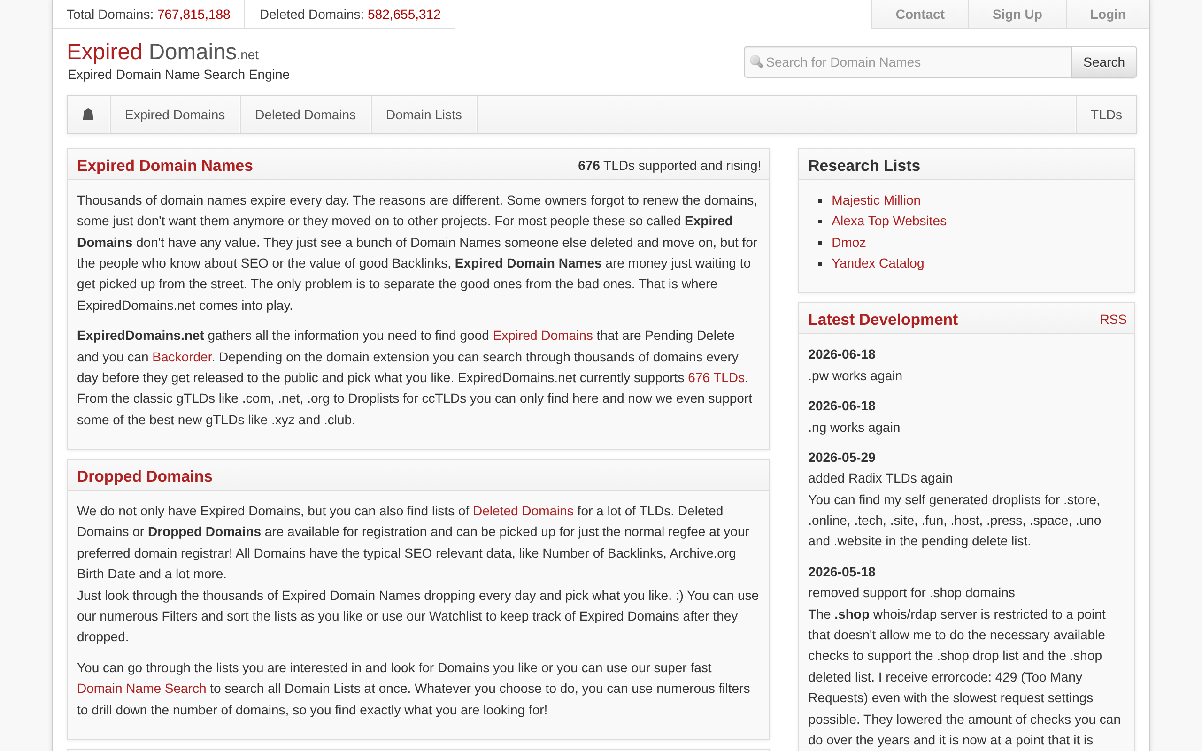Click the '.pw works again' entry
The height and width of the screenshot is (751, 1202).
click(855, 376)
